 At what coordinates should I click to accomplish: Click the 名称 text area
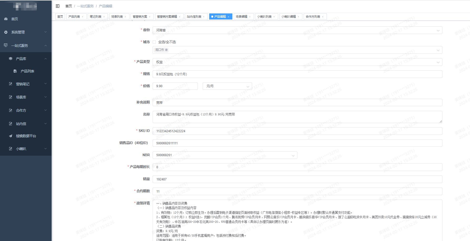297,117
